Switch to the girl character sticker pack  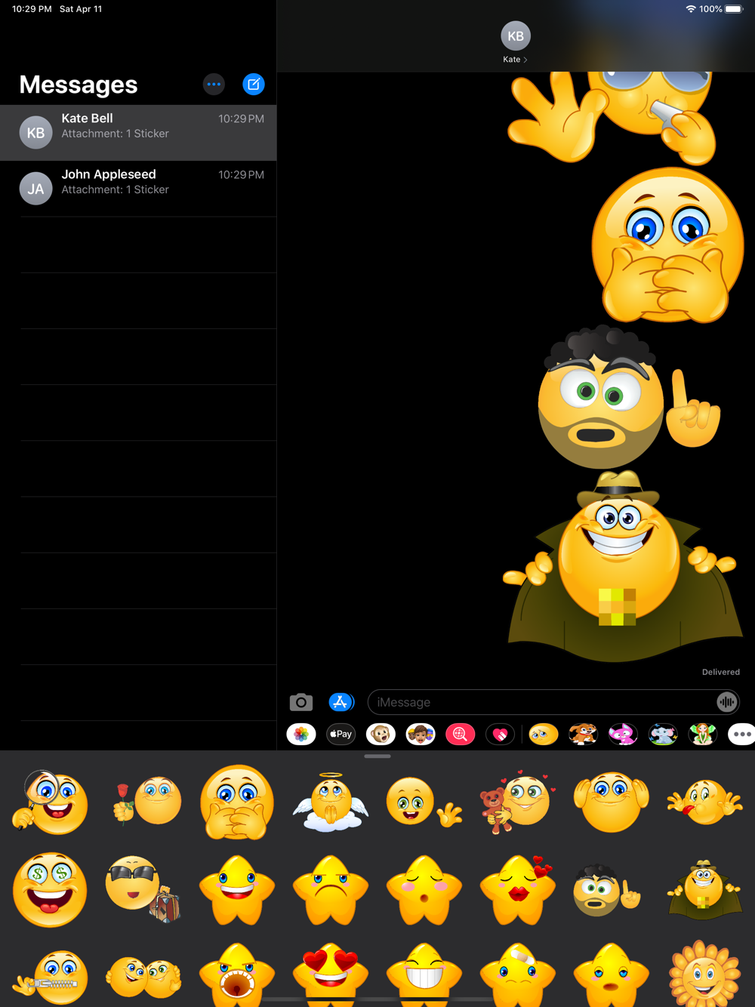pyautogui.click(x=702, y=734)
